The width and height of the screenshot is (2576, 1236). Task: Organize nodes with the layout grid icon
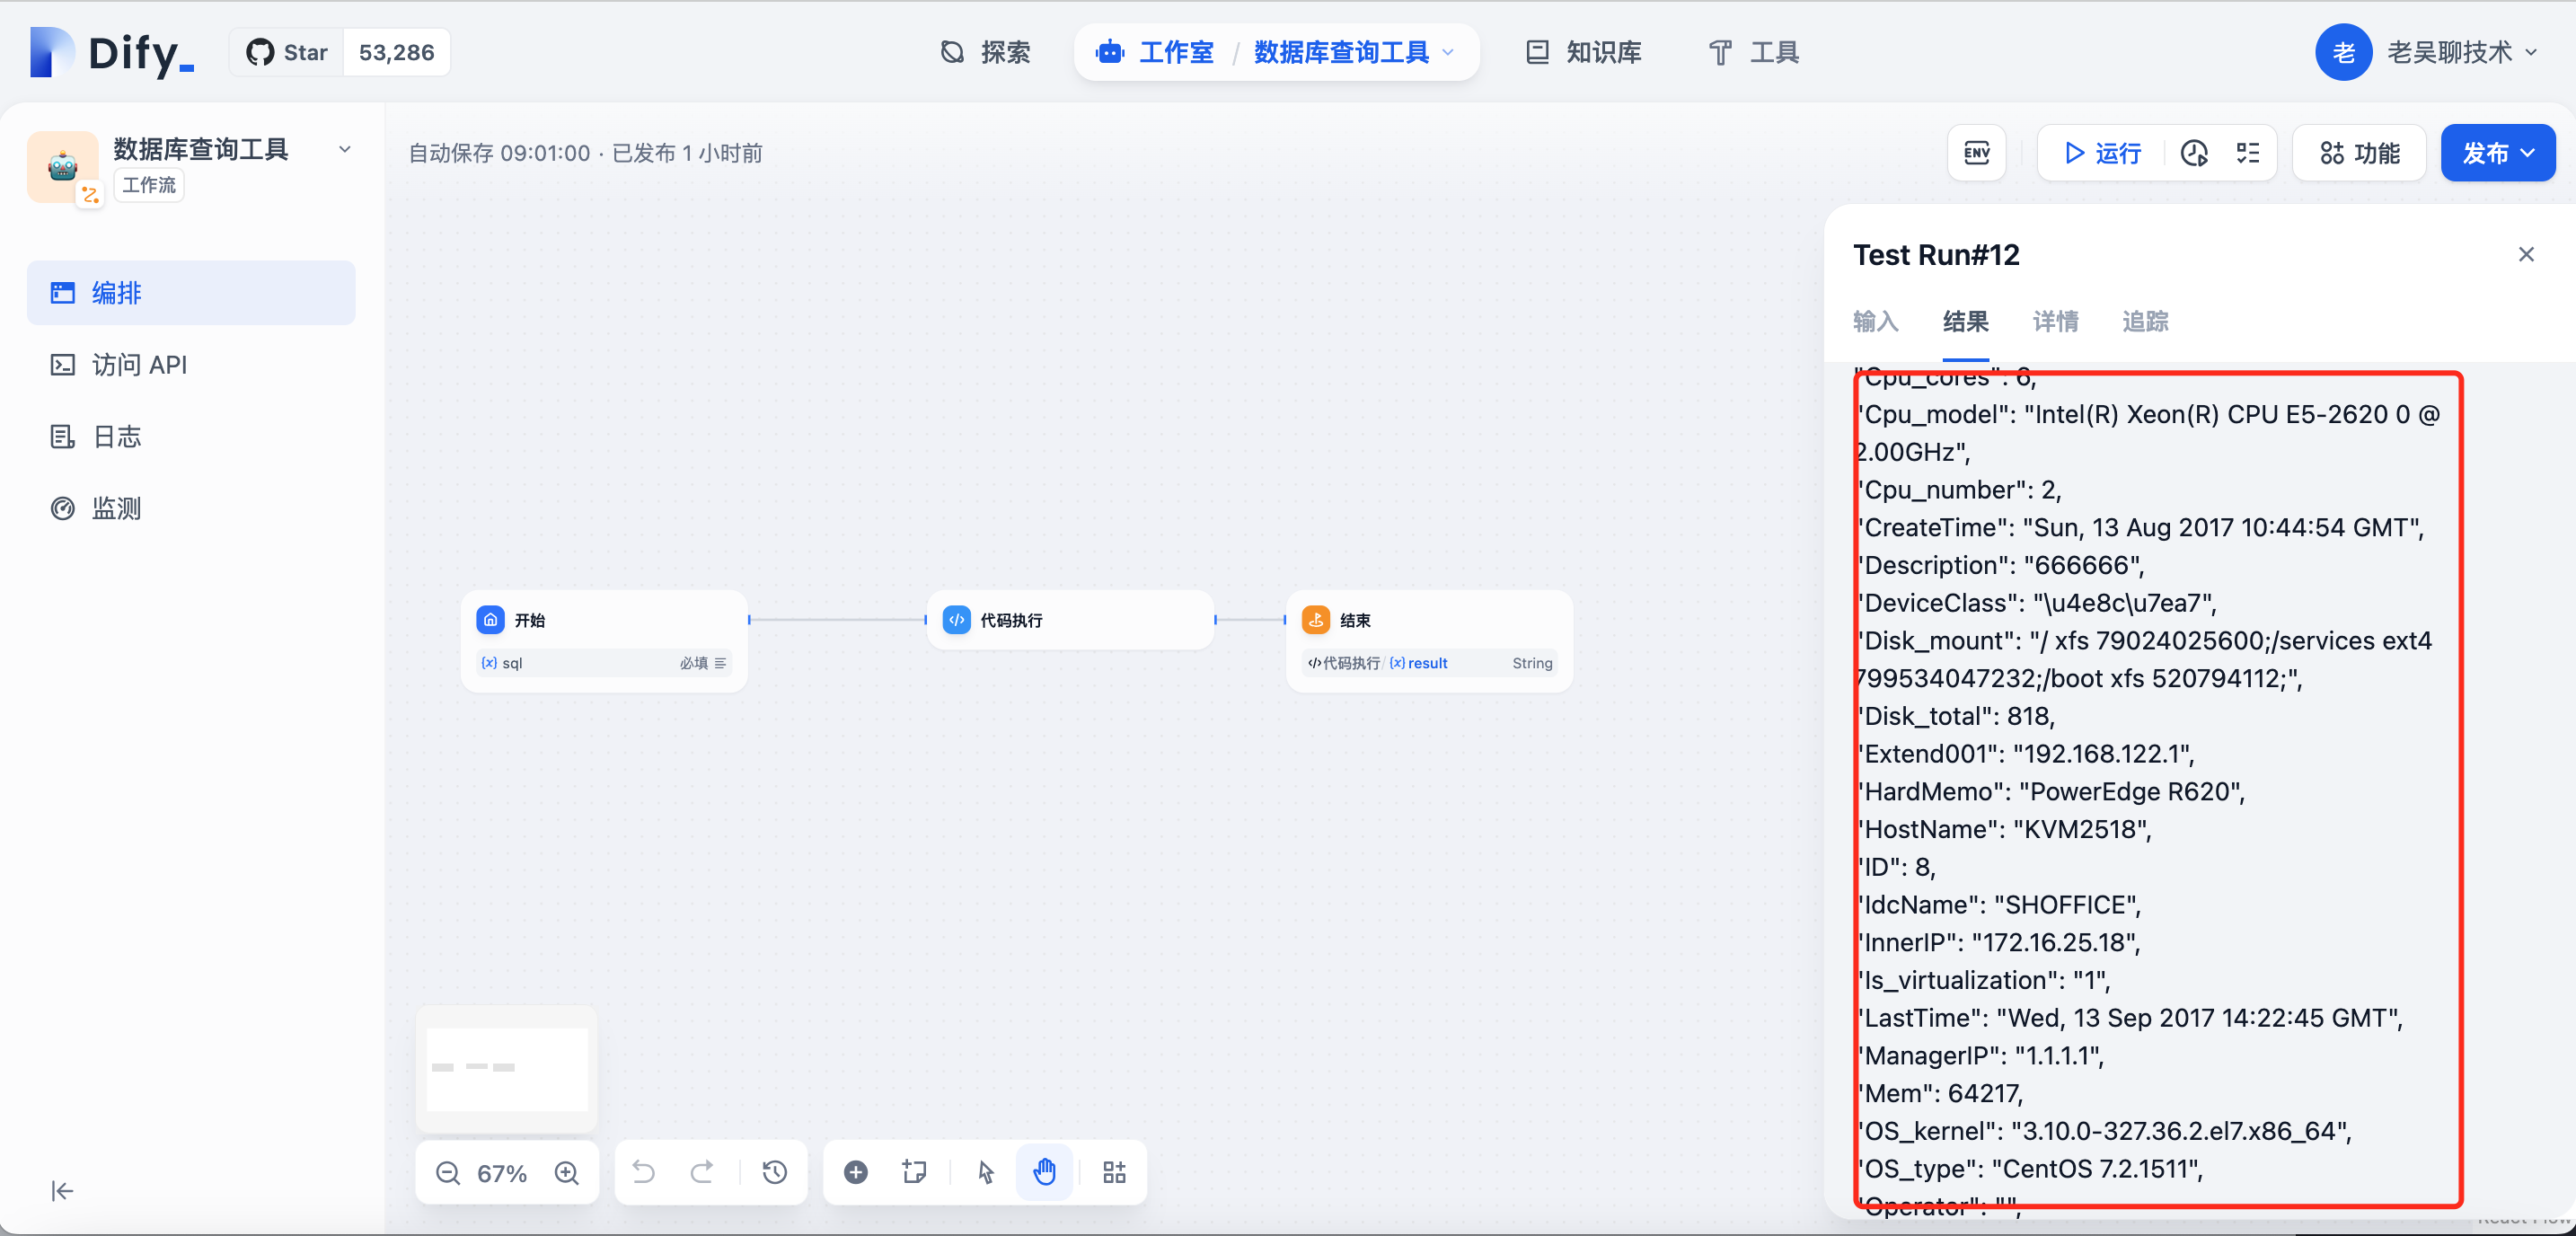point(1114,1172)
